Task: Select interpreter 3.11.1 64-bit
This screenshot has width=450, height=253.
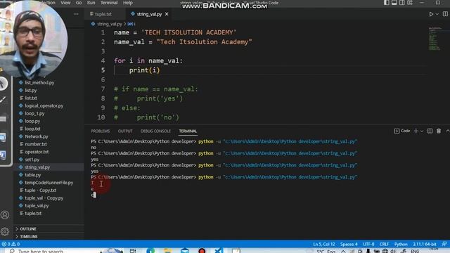Action: 425,244
